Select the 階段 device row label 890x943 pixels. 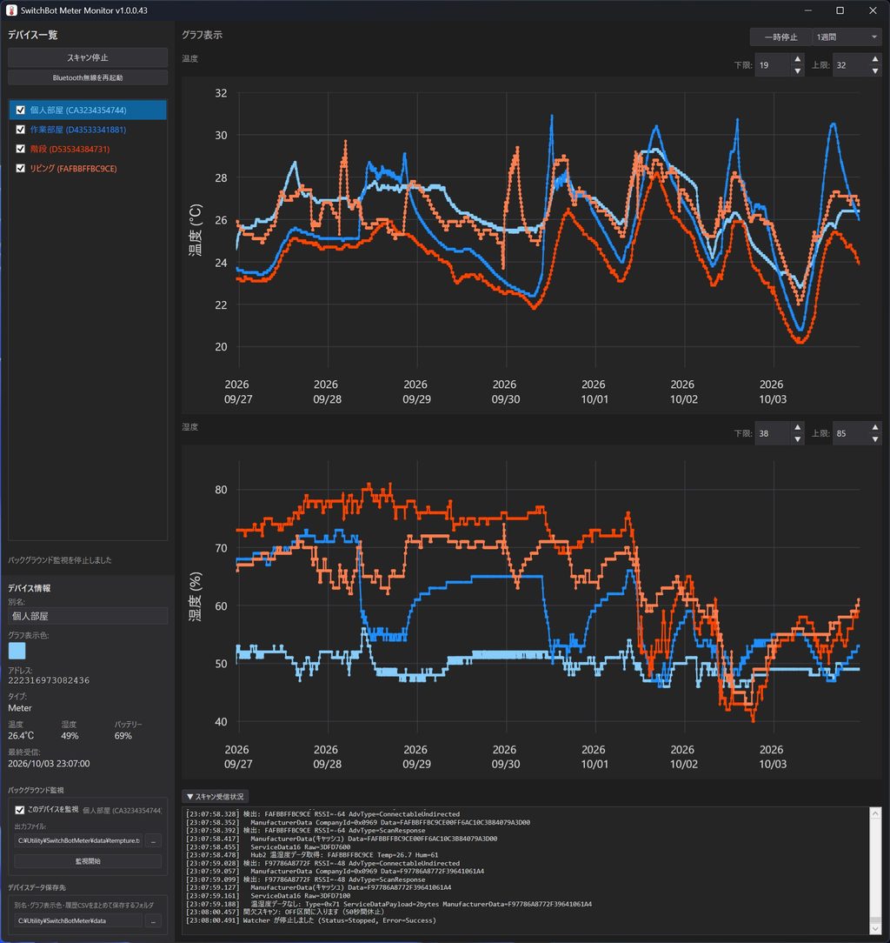tap(70, 149)
